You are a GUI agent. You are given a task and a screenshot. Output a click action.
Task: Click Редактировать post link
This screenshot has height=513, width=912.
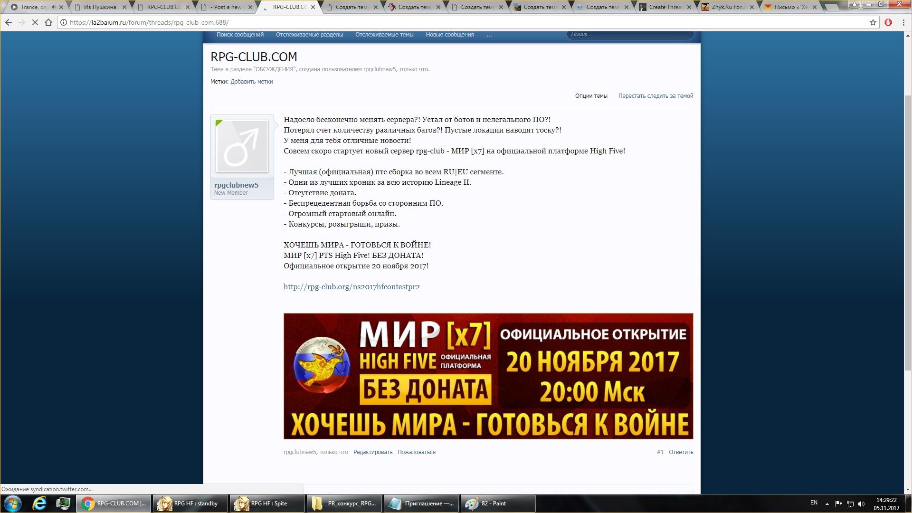373,452
